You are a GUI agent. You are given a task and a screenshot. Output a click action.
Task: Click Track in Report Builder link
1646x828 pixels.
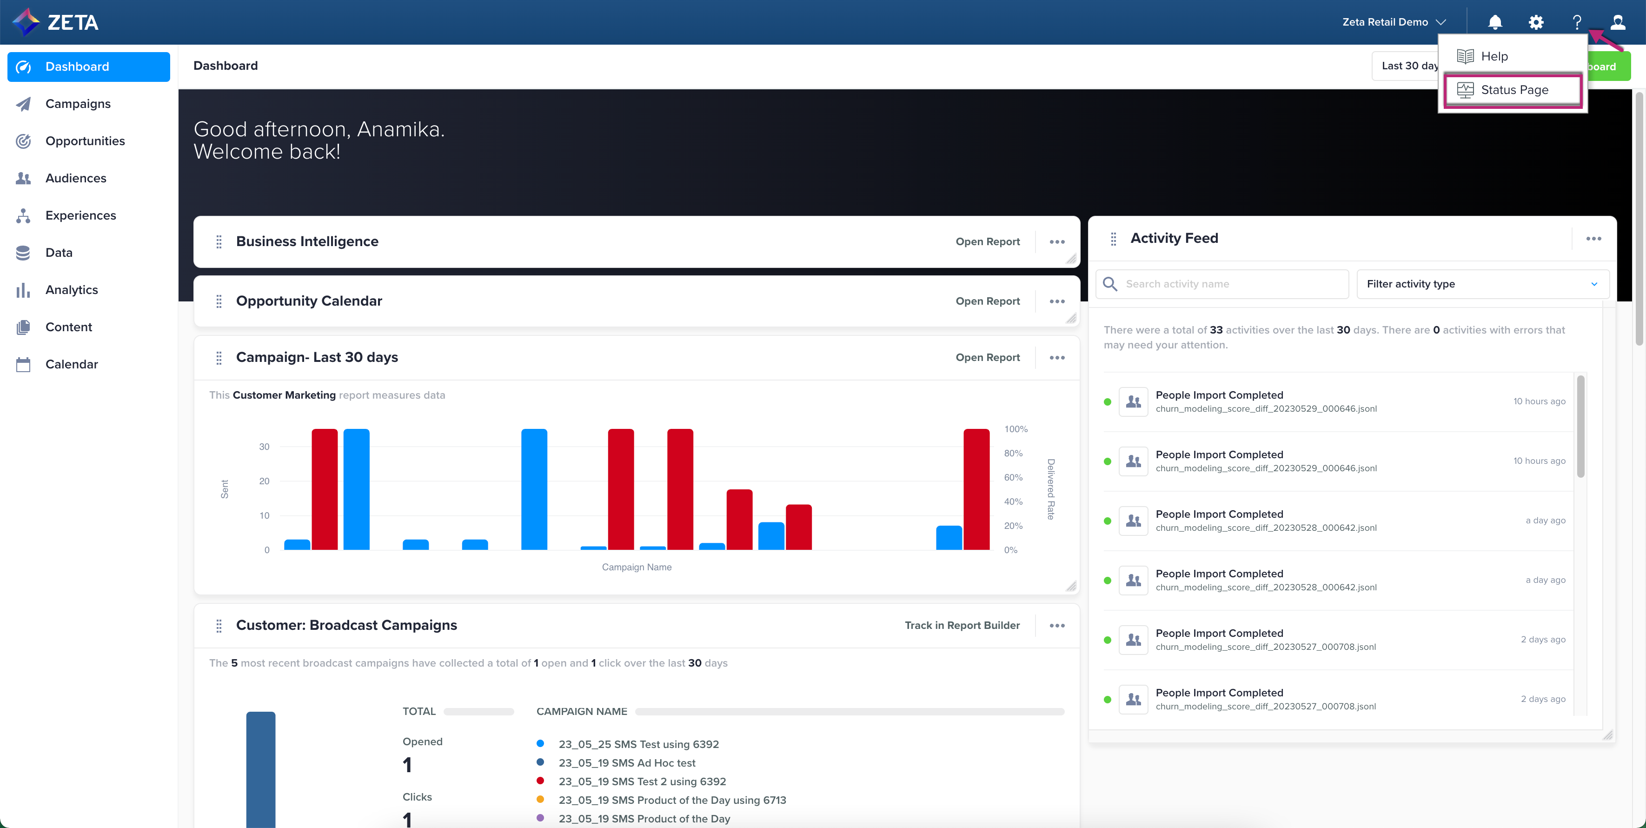962,625
